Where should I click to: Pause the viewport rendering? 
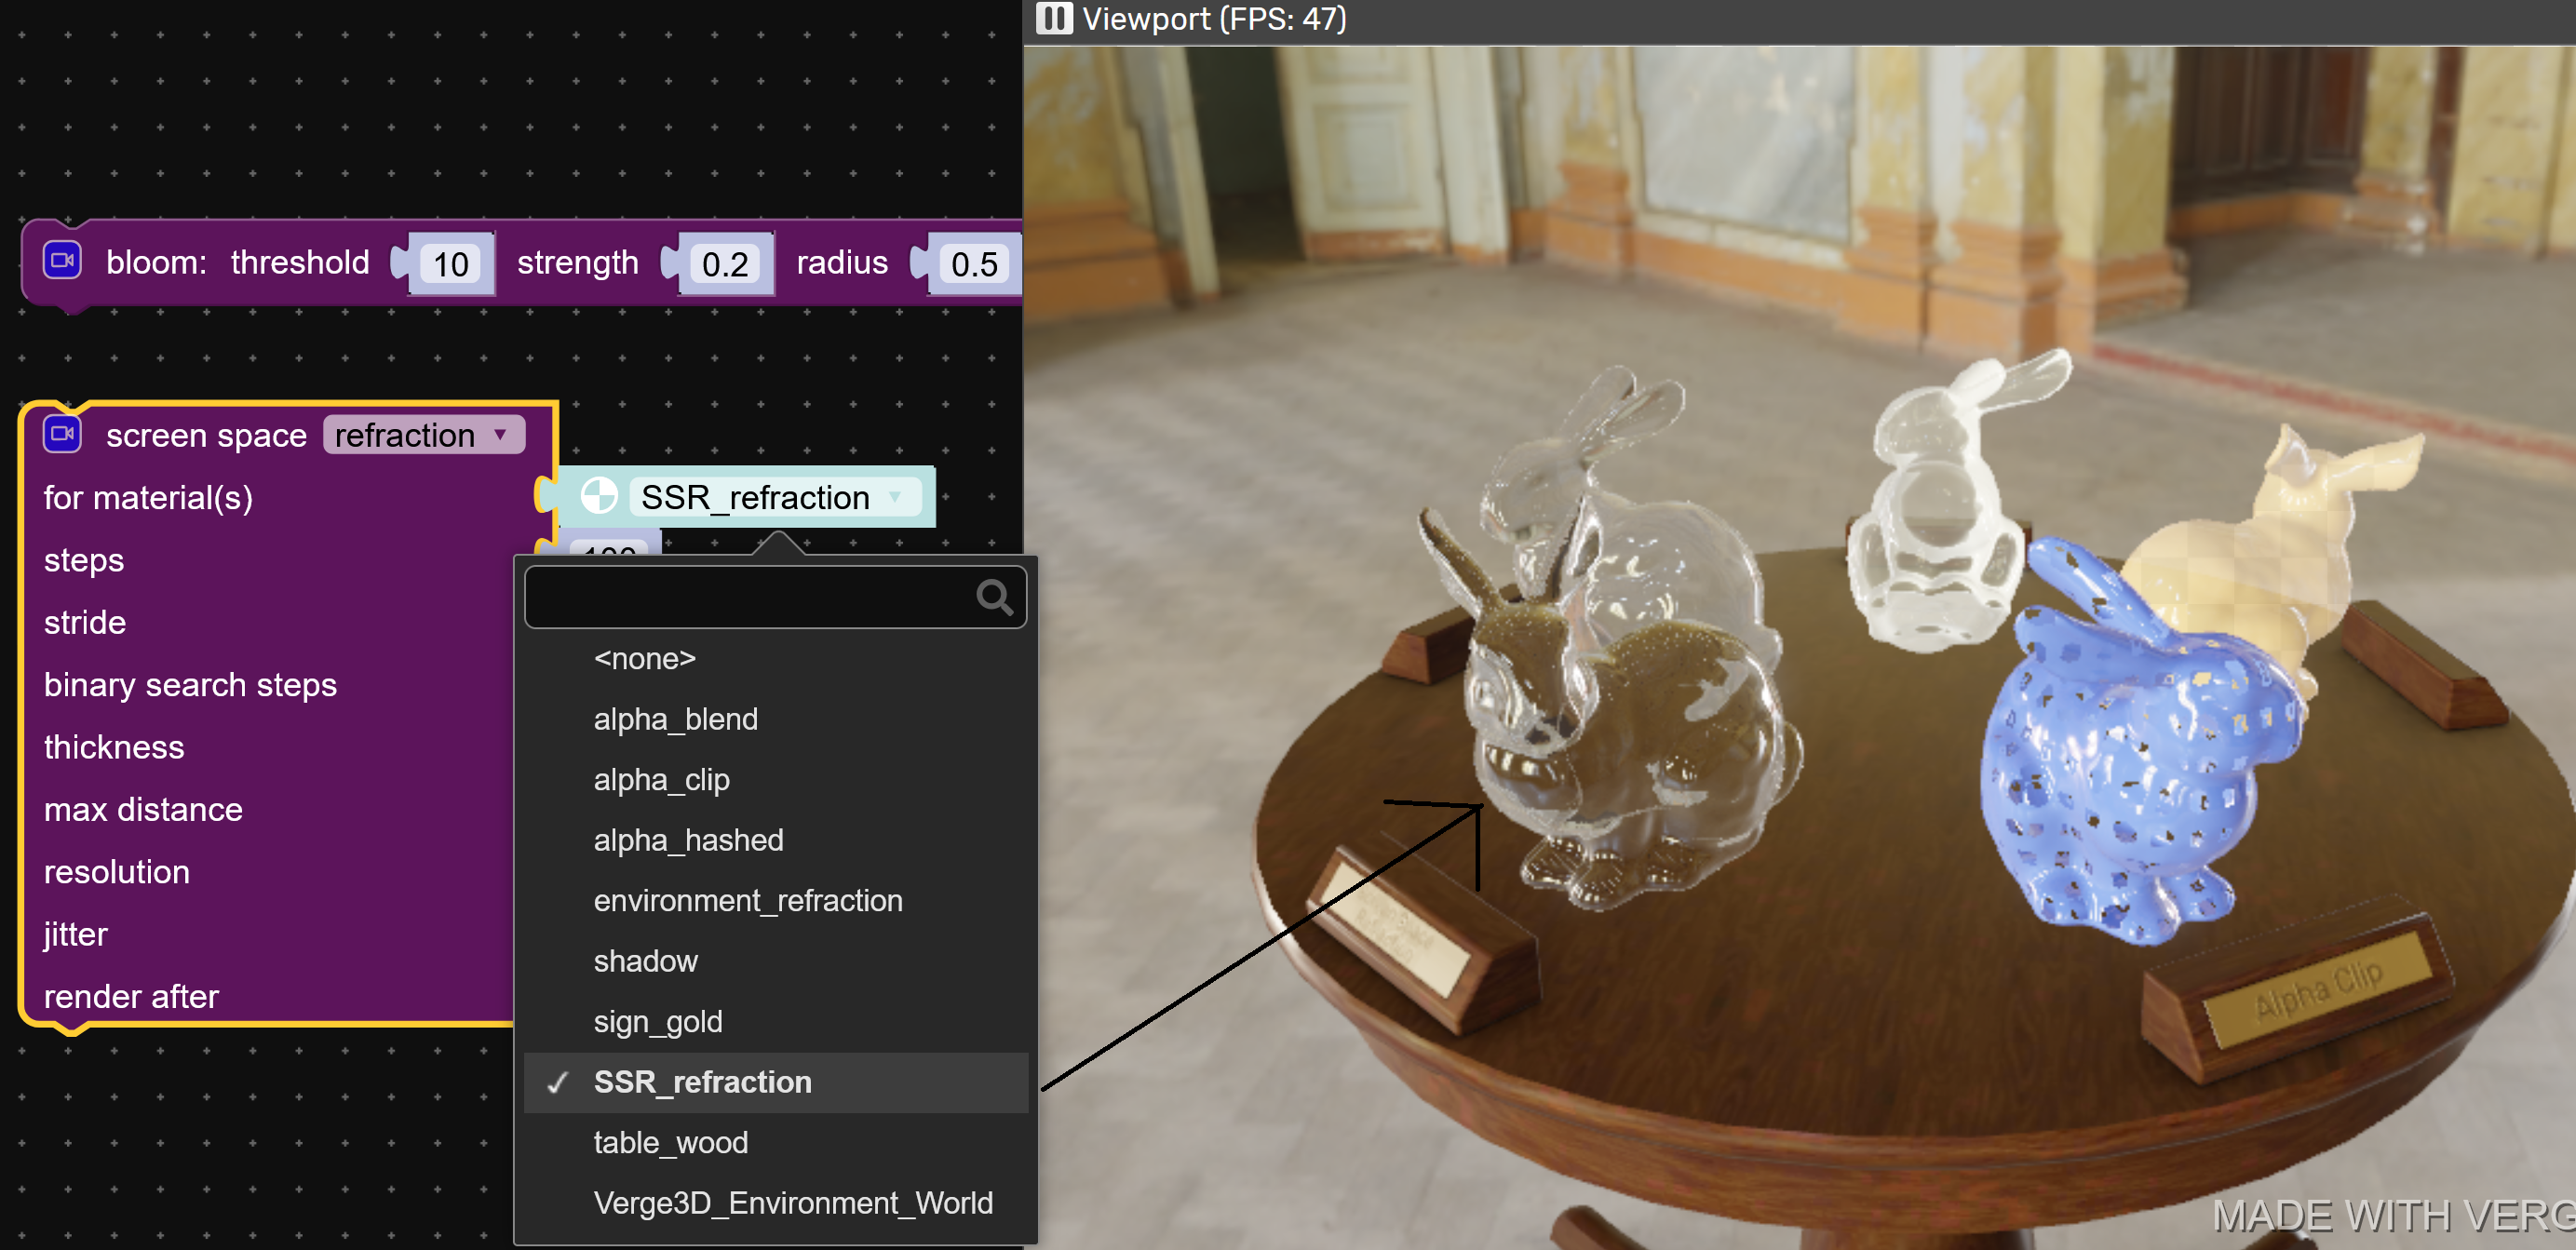1053,18
